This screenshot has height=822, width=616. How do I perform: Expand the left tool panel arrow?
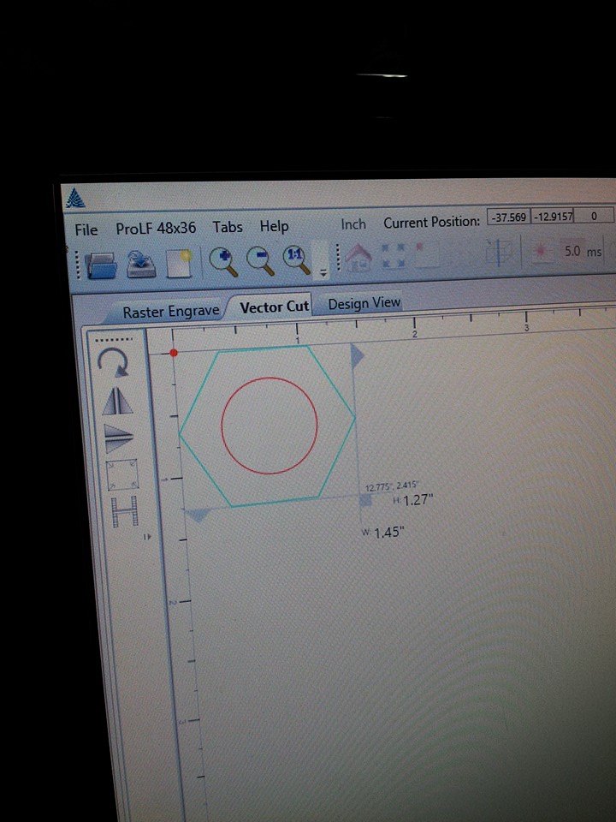tap(147, 537)
